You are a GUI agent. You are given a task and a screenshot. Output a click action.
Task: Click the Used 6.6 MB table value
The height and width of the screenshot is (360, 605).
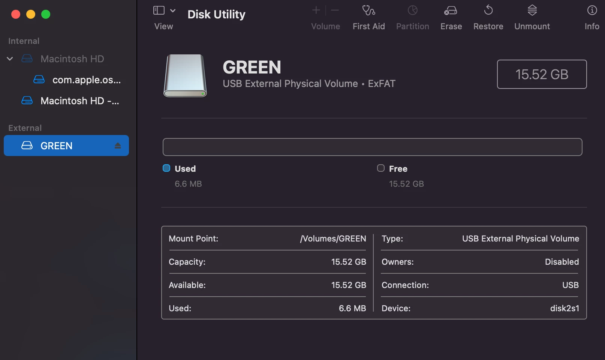[352, 308]
